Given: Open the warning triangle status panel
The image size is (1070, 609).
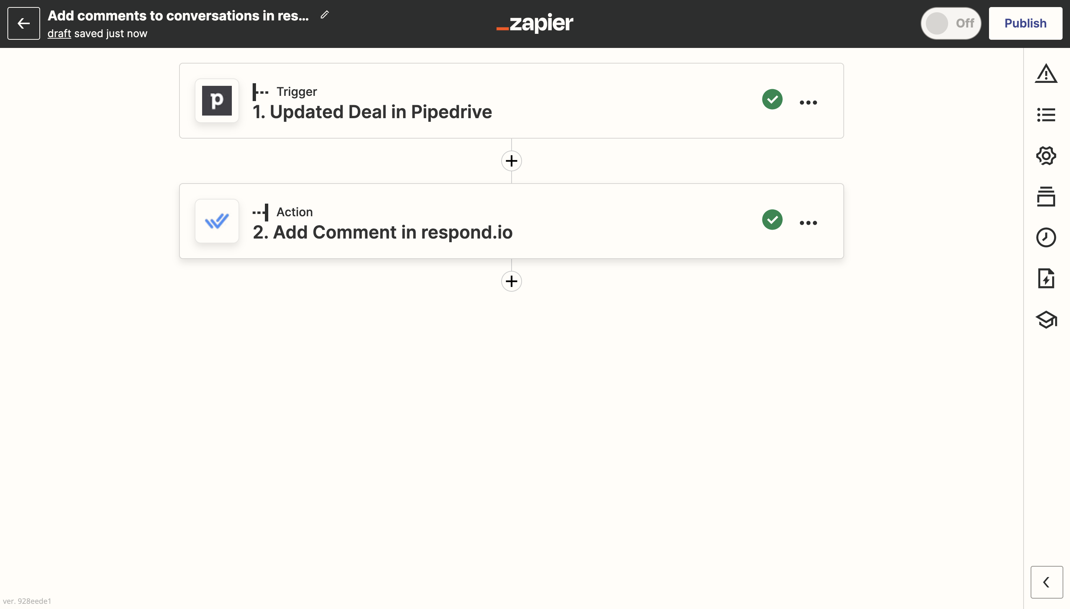Looking at the screenshot, I should pyautogui.click(x=1046, y=74).
